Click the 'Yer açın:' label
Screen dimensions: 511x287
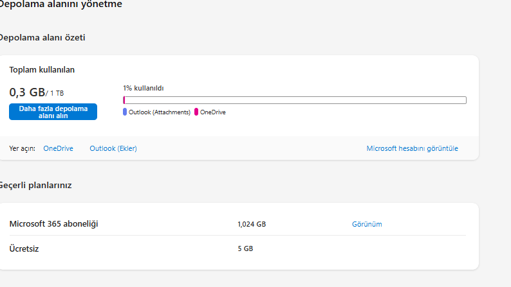click(22, 148)
